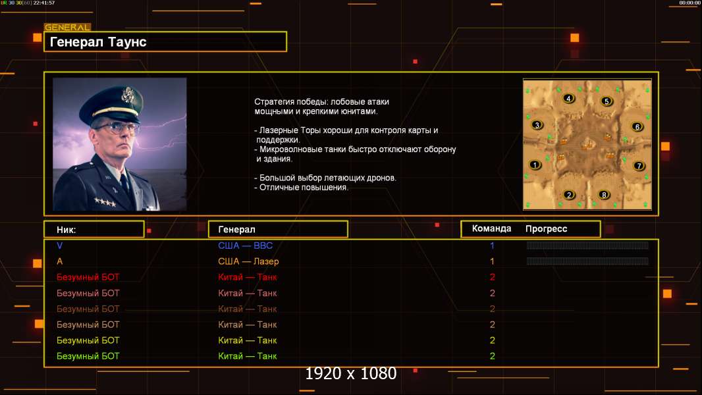Click the Прогресс column header
The height and width of the screenshot is (395, 702).
pos(546,229)
